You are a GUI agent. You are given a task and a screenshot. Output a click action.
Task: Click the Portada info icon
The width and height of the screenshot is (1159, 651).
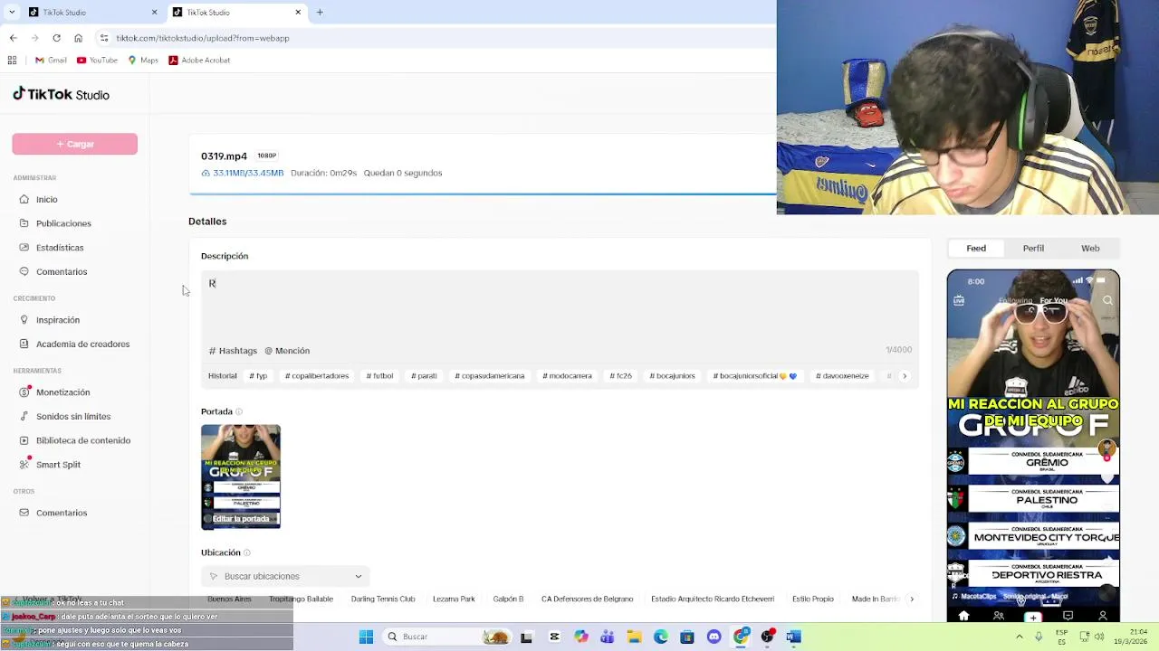coord(239,412)
